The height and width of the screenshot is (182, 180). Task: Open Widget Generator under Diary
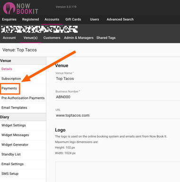pos(23,145)
